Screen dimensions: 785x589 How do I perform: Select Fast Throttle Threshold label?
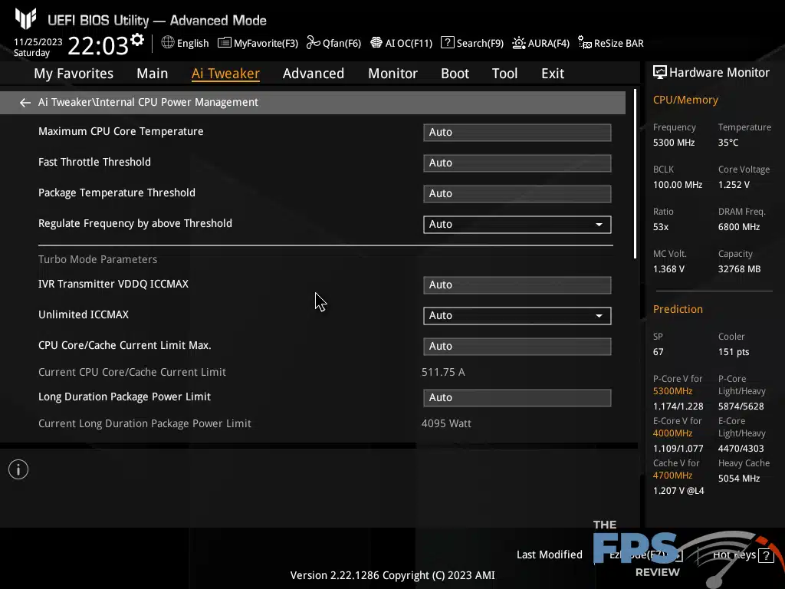[x=94, y=162]
